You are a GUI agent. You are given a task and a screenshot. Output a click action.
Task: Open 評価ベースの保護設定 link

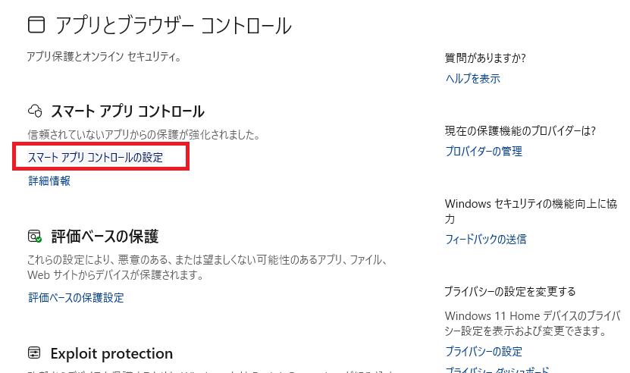coord(76,297)
